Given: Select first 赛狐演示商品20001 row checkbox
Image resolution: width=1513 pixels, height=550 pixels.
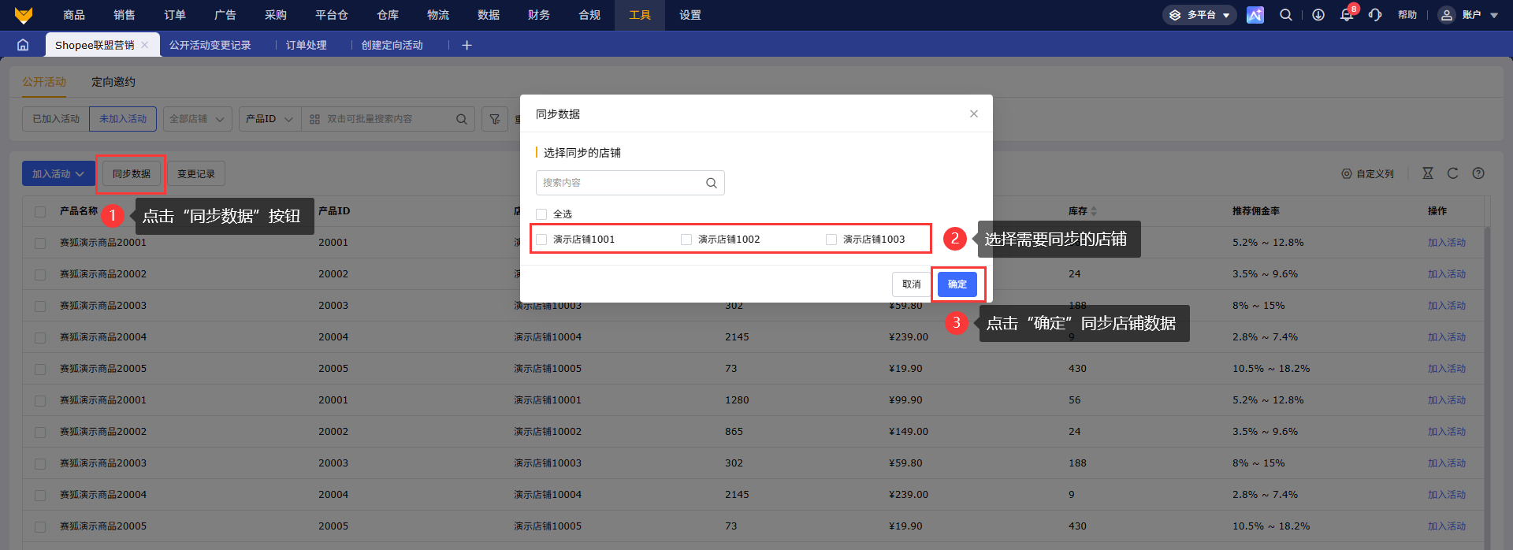Looking at the screenshot, I should pos(40,243).
